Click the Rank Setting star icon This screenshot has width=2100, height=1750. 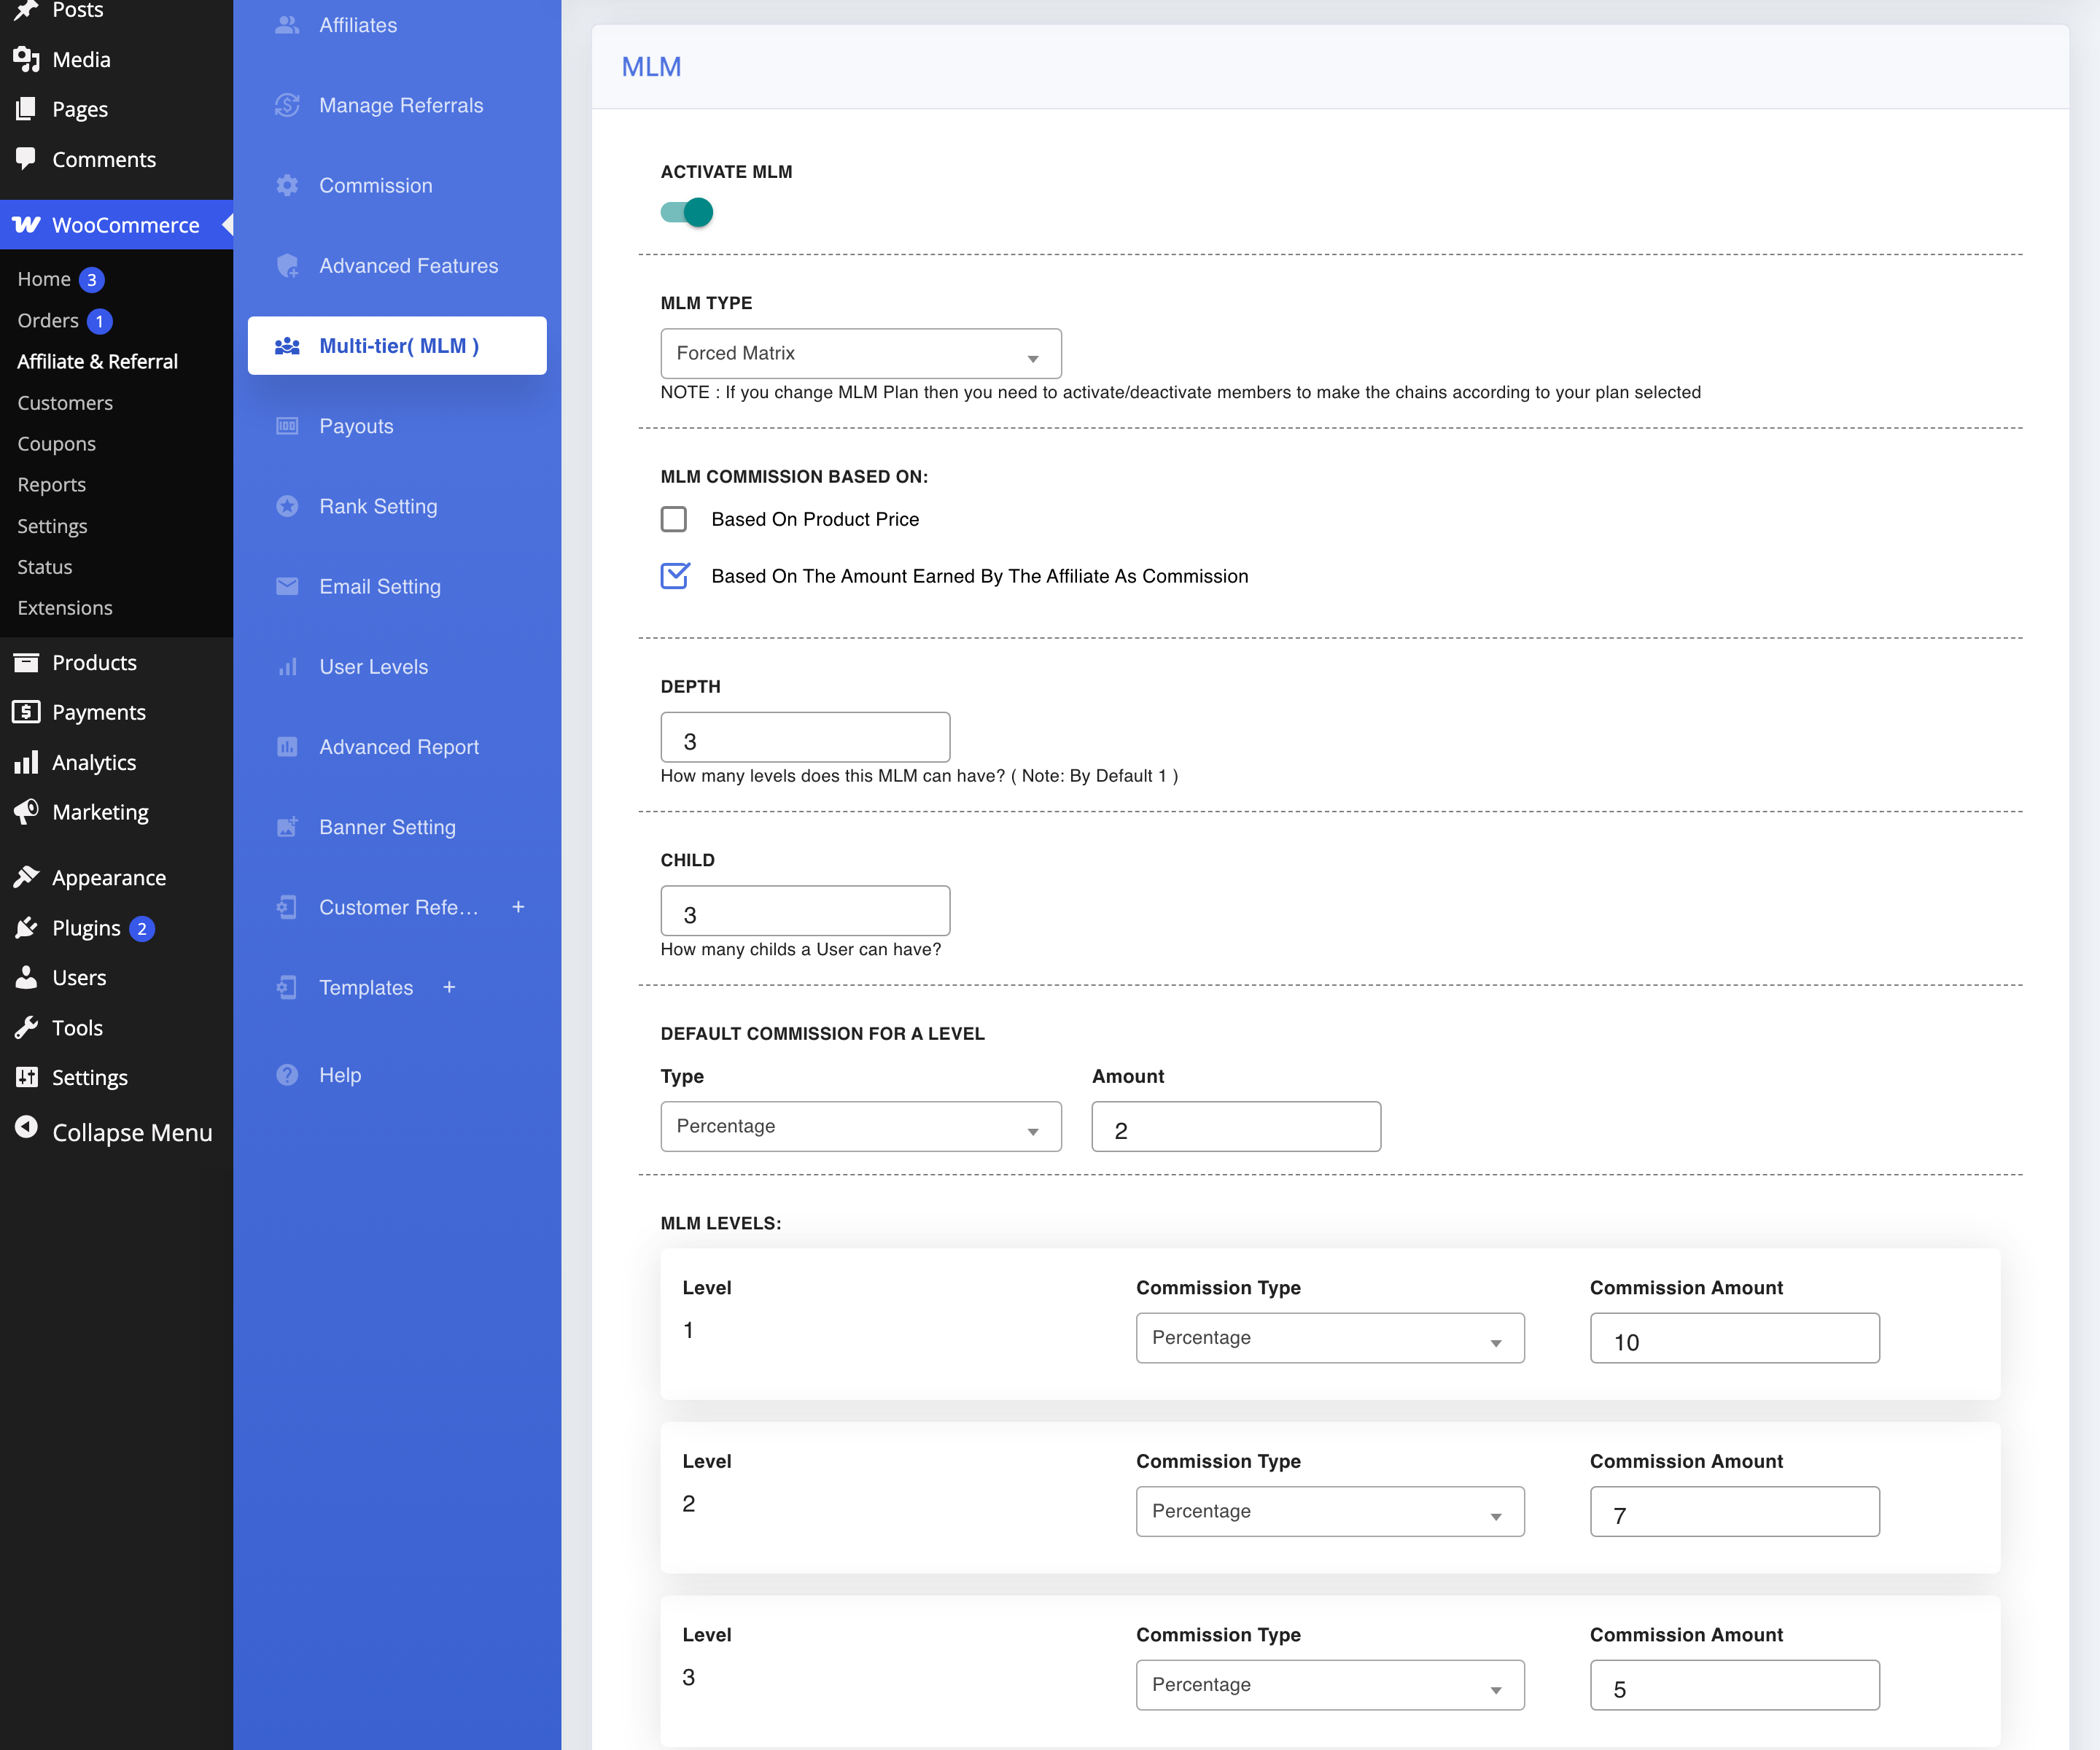pyautogui.click(x=287, y=506)
